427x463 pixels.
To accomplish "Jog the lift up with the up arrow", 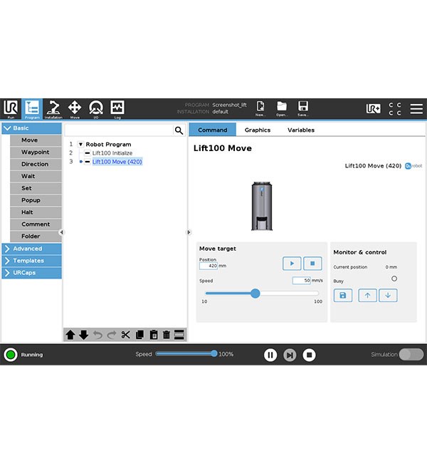I will tap(367, 296).
